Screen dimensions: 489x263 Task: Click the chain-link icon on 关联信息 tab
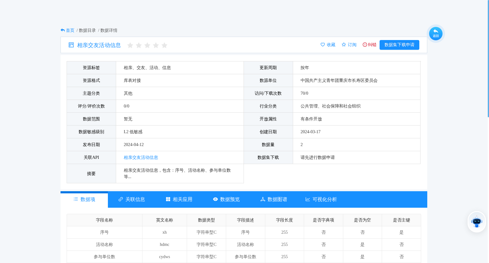point(121,199)
